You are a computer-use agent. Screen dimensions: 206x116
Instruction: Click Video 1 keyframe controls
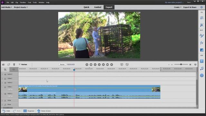(x=10, y=90)
